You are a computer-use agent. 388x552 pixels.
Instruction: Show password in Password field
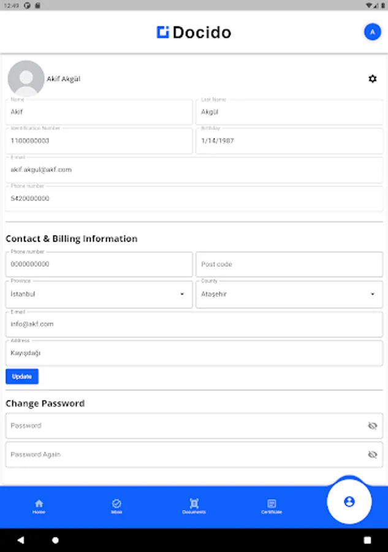[x=372, y=426]
